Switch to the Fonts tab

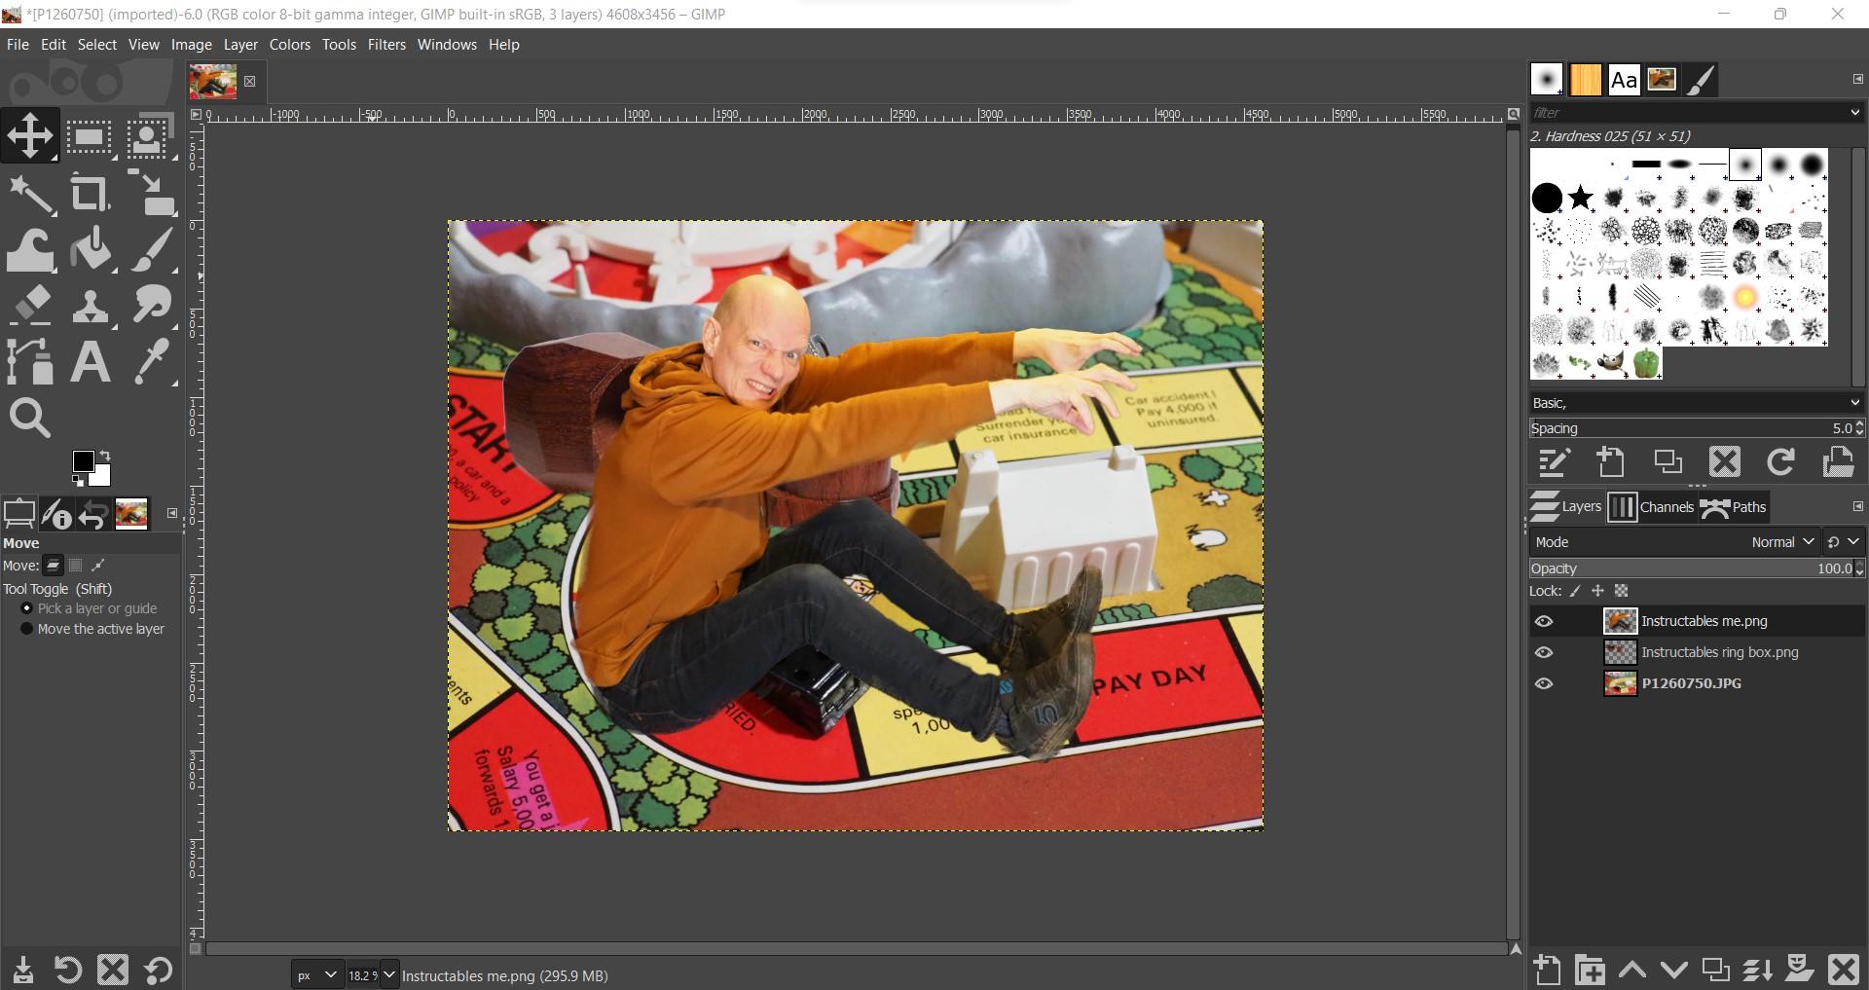[1624, 80]
